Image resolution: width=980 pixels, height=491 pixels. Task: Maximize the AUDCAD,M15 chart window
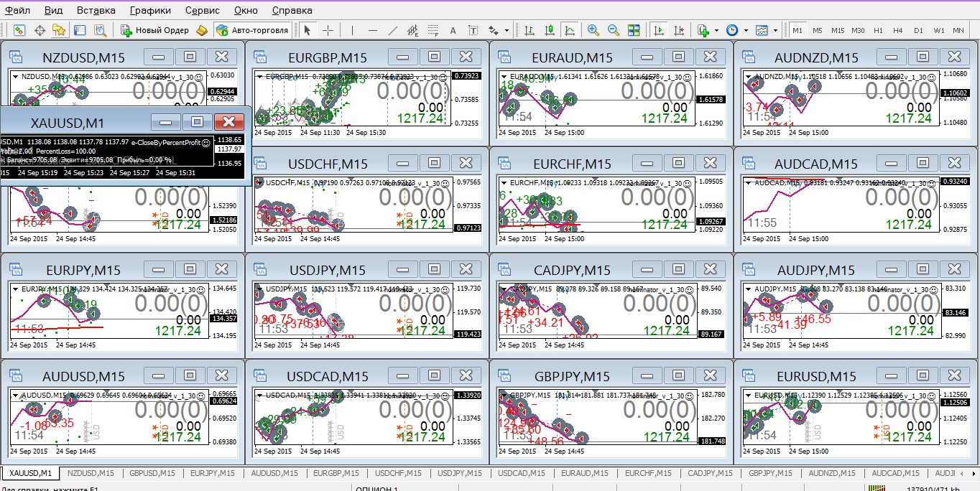click(x=923, y=163)
